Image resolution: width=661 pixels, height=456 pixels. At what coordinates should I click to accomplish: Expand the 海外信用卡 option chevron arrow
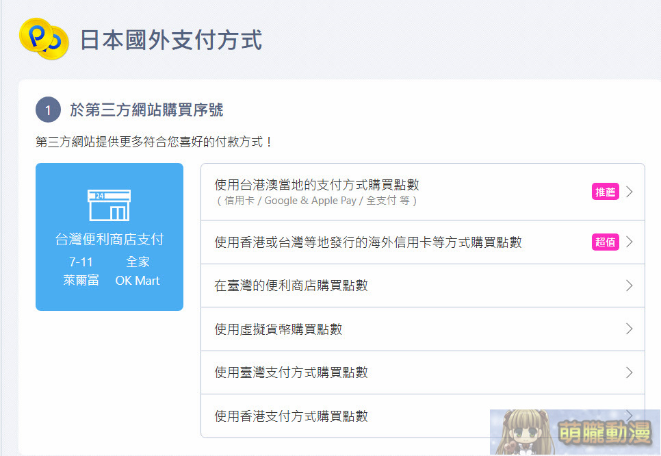(630, 242)
